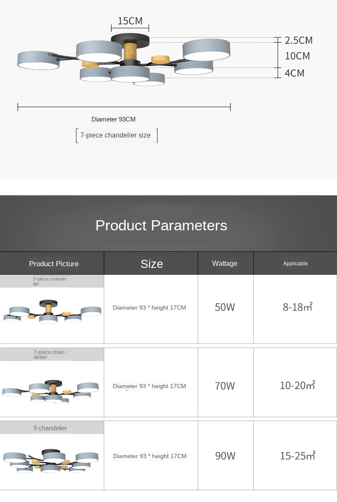
Task: Click the 15CM dimension label
Action: point(130,21)
